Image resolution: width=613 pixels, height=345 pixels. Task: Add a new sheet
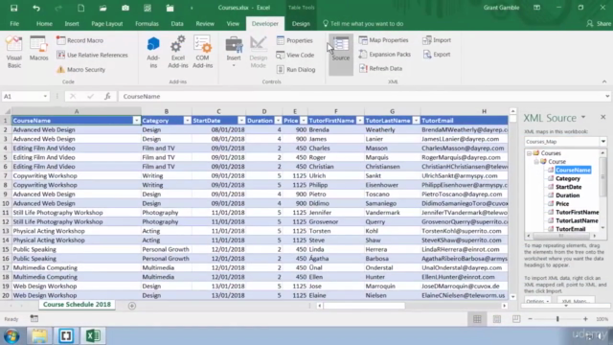point(132,306)
